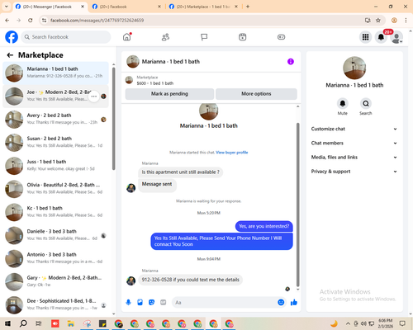Open a new tab with the plus button

click(248, 7)
